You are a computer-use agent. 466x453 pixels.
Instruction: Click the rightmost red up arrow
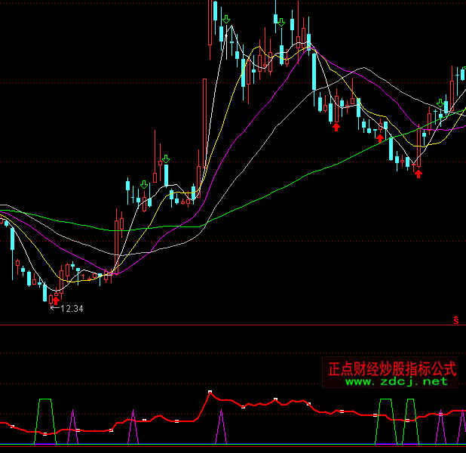pos(418,174)
